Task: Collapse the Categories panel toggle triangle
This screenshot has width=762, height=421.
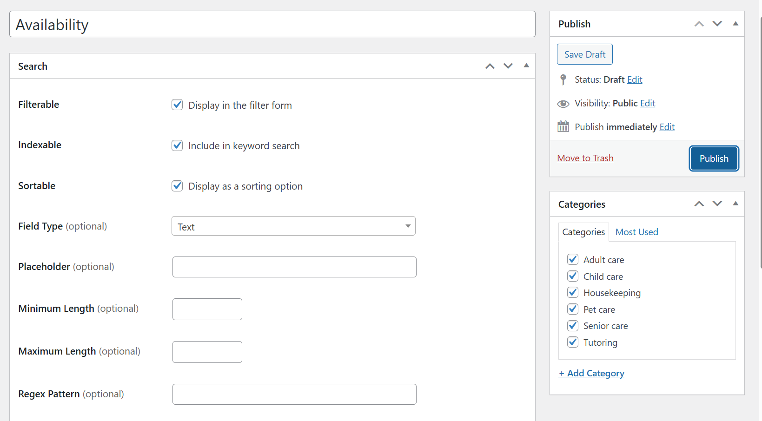Action: pos(735,203)
